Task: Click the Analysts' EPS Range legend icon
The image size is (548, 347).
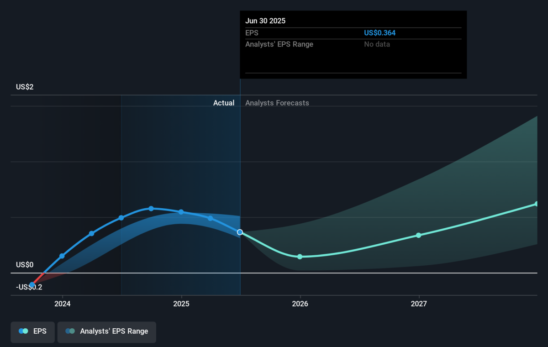Action: pyautogui.click(x=70, y=331)
